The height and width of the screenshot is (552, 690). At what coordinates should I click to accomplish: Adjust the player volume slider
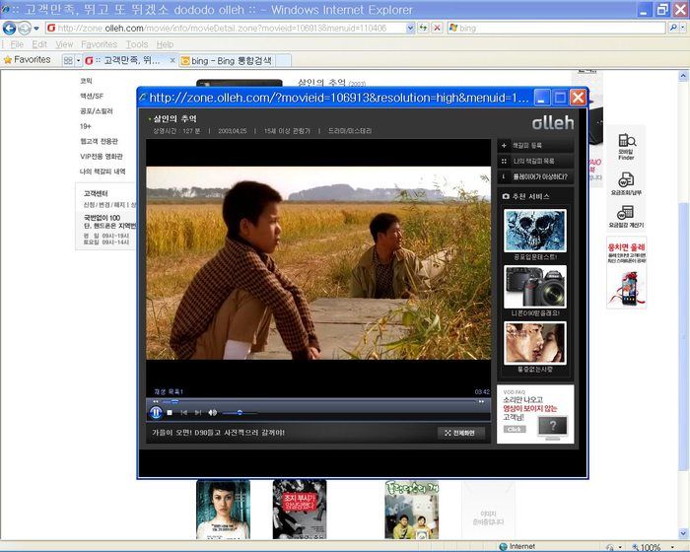click(240, 412)
